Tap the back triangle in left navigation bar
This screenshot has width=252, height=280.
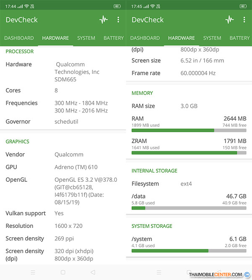point(93,272)
